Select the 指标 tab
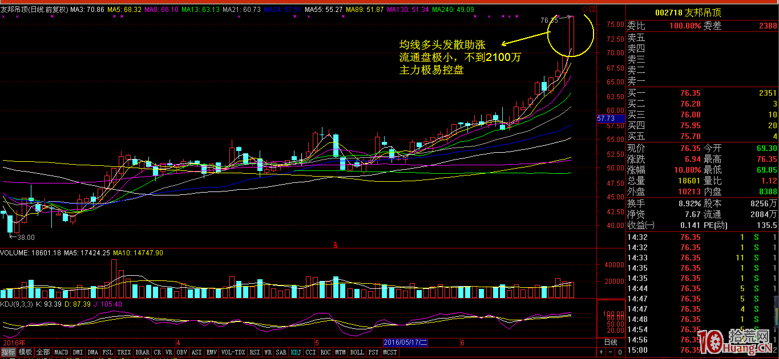 coord(8,352)
